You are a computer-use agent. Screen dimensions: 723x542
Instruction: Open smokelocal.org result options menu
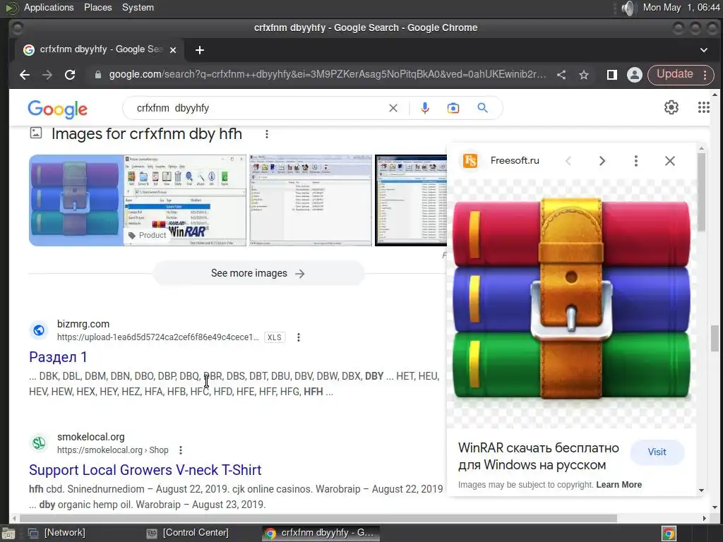coord(181,450)
